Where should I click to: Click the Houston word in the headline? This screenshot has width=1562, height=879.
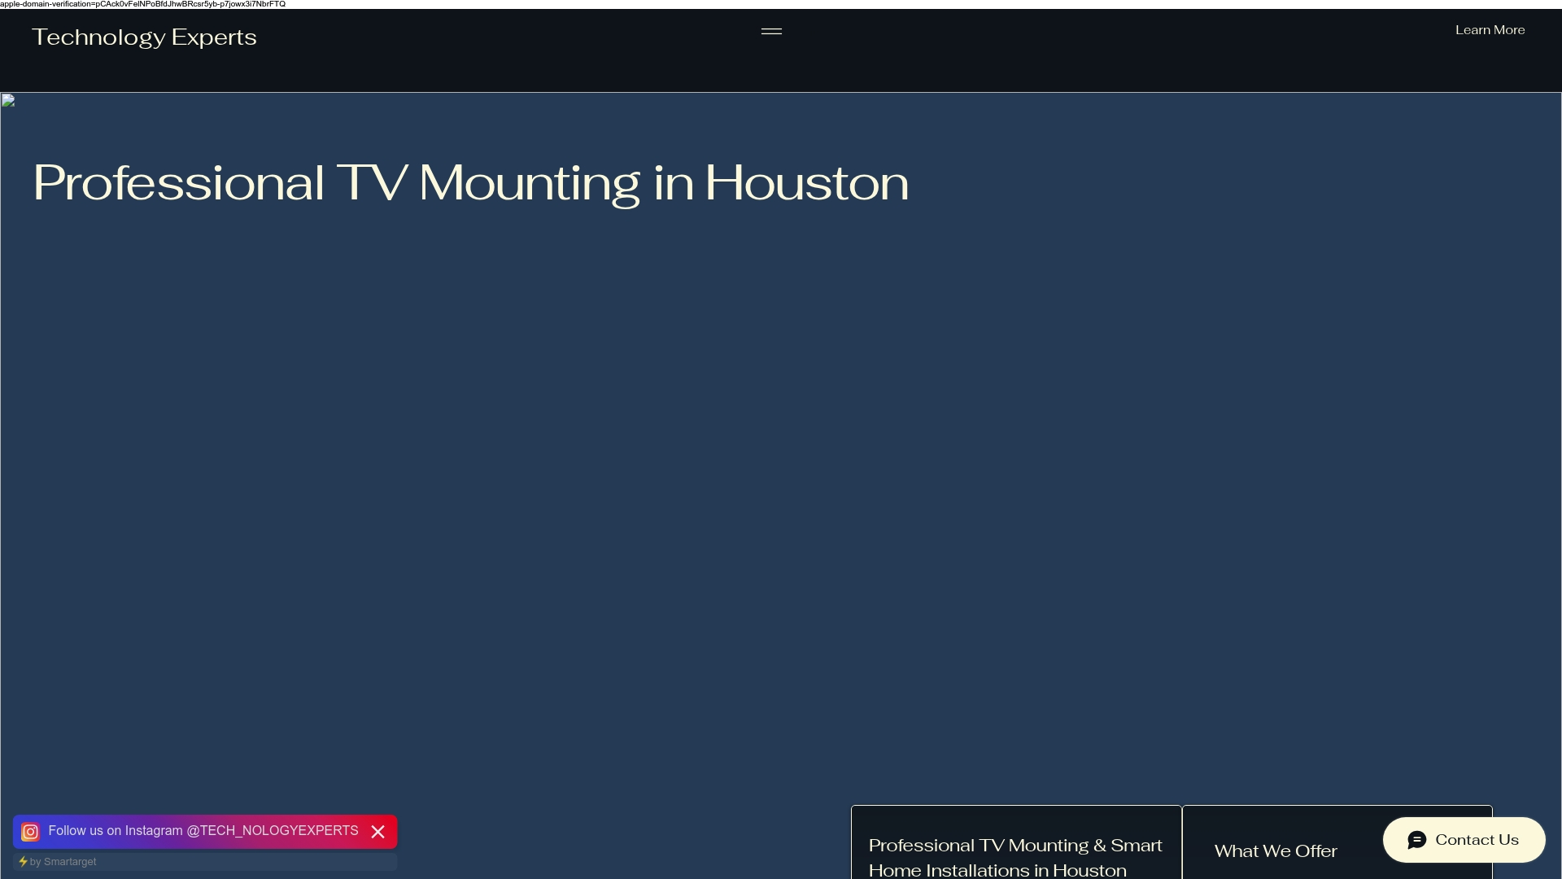(806, 183)
